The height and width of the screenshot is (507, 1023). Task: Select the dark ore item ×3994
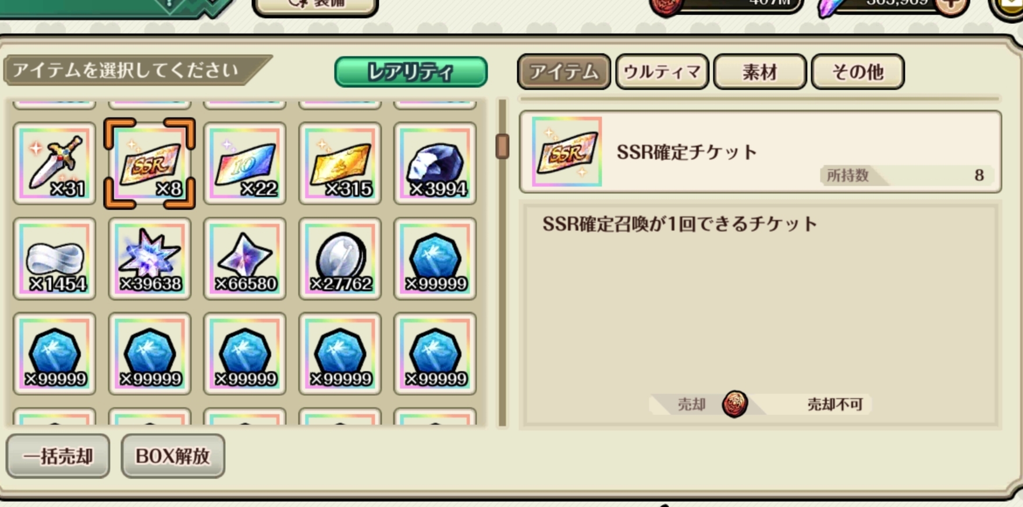click(x=435, y=164)
